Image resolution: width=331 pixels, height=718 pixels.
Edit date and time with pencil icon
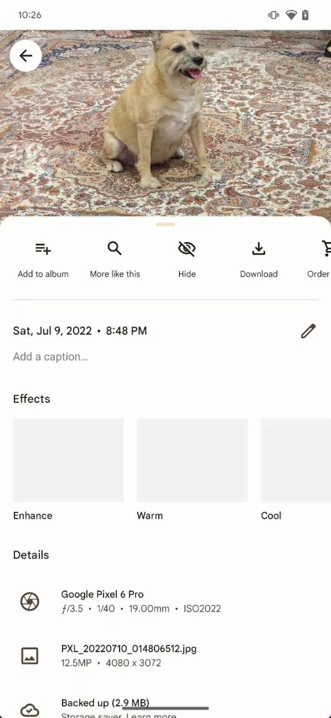[308, 331]
